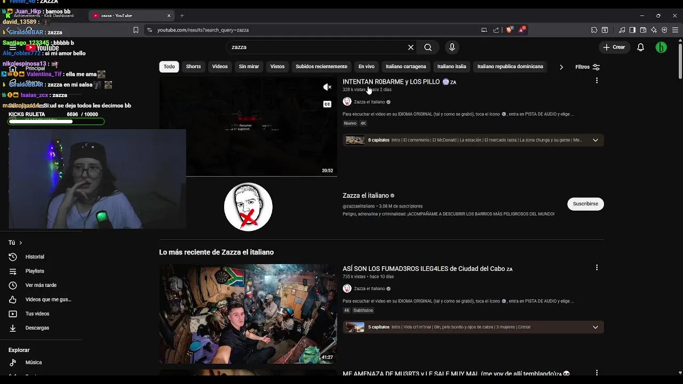Open the playlist music note toolbar icon
The height and width of the screenshot is (384, 683).
pos(622,30)
